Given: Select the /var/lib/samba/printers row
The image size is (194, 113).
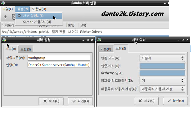Looking at the screenshot, I should (x=85, y=32).
